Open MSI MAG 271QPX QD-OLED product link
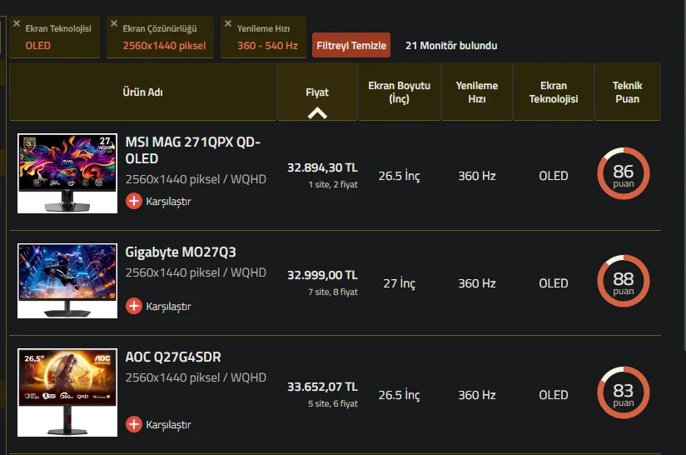Screen dimensions: 686x455 coord(192,150)
